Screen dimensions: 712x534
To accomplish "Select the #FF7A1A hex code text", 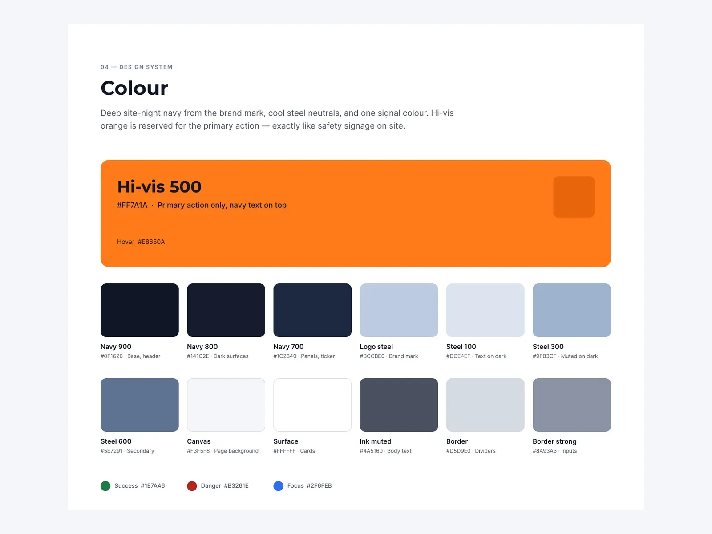I will coord(132,205).
